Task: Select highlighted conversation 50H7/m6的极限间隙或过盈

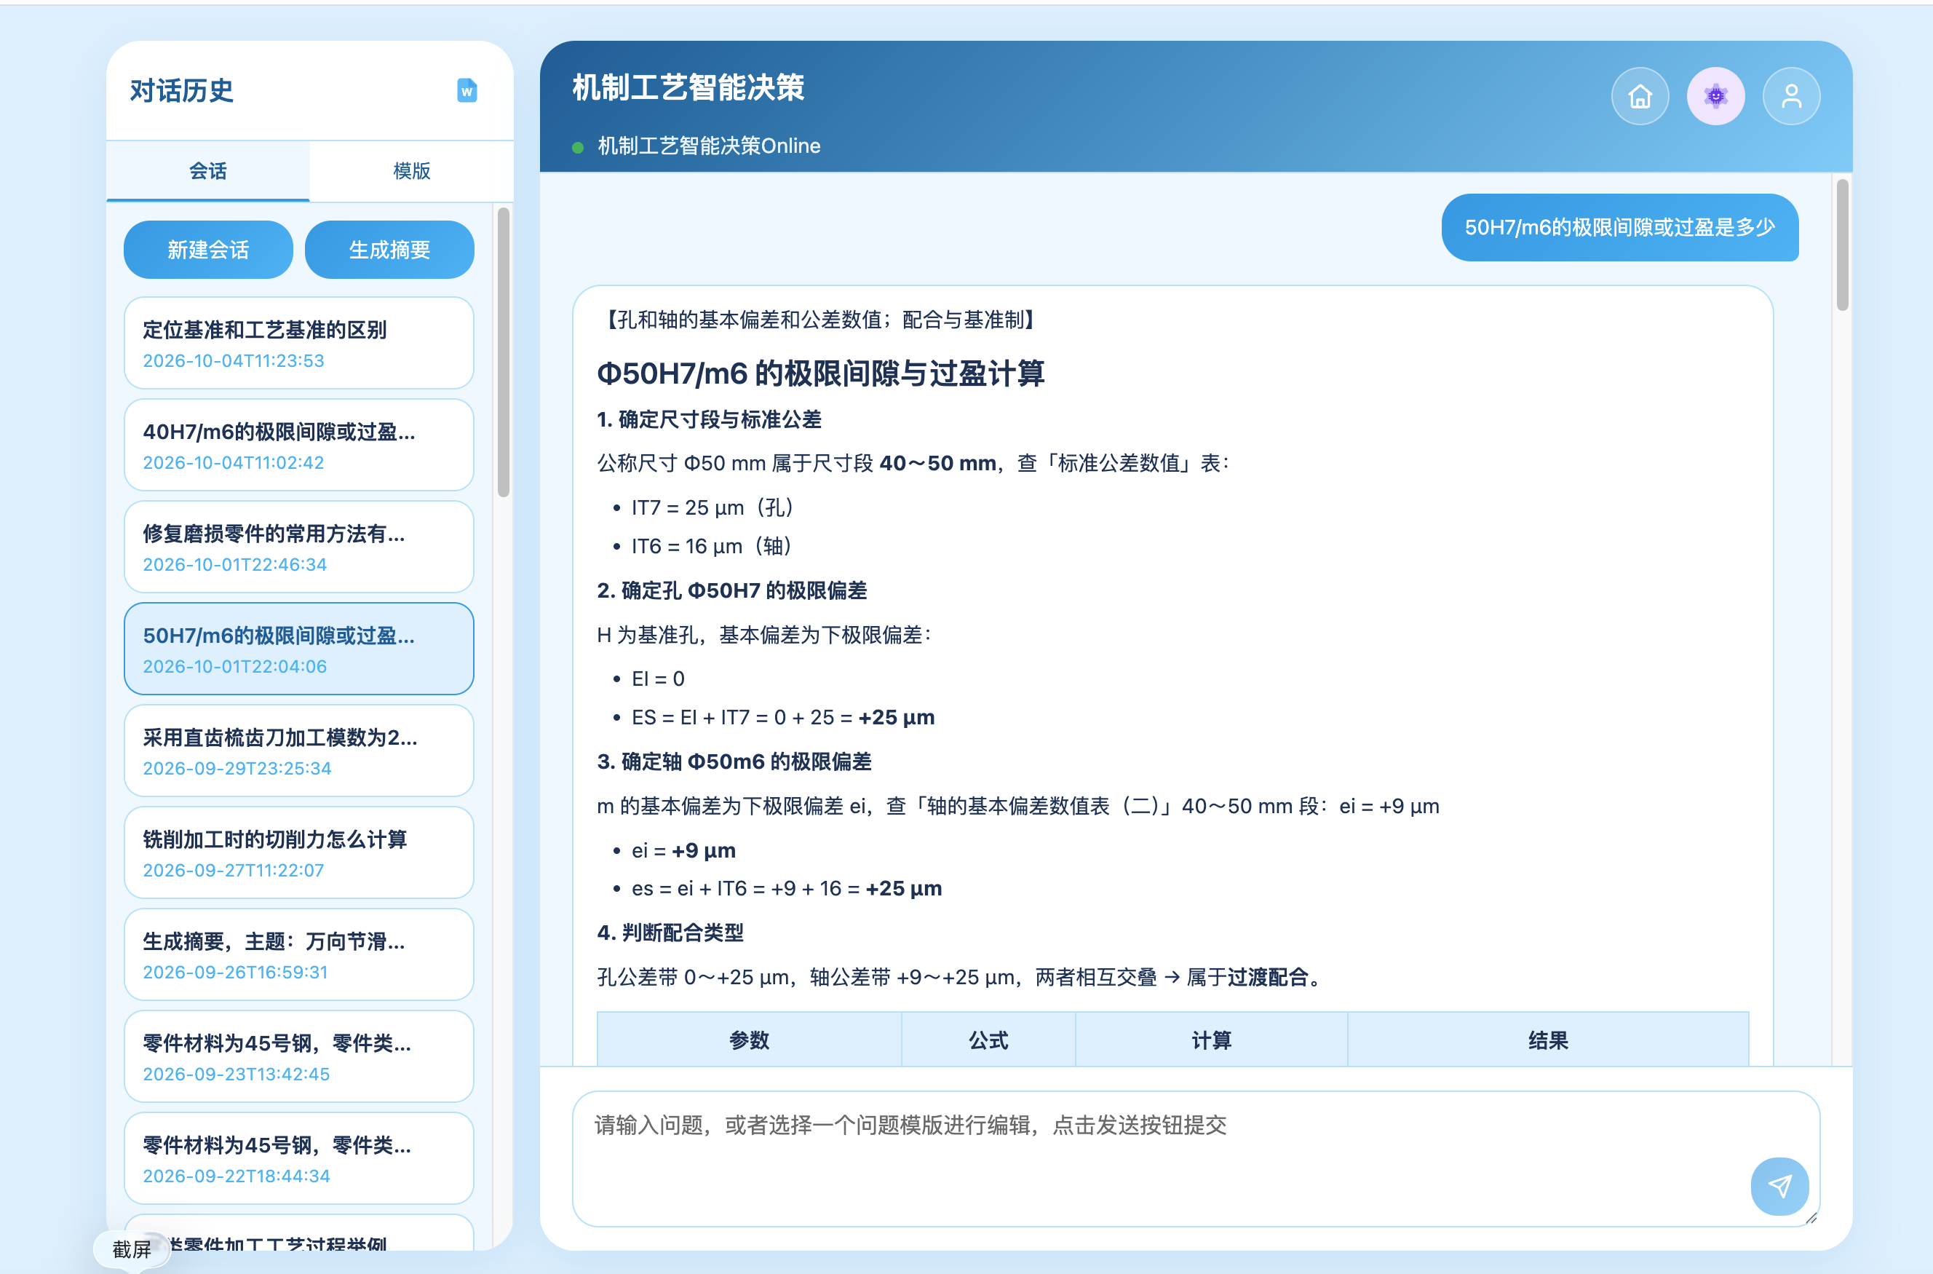Action: click(x=299, y=649)
